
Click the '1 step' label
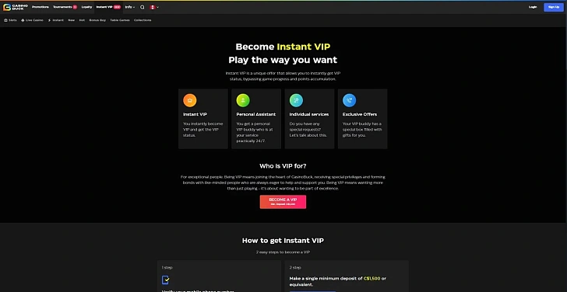click(x=167, y=267)
